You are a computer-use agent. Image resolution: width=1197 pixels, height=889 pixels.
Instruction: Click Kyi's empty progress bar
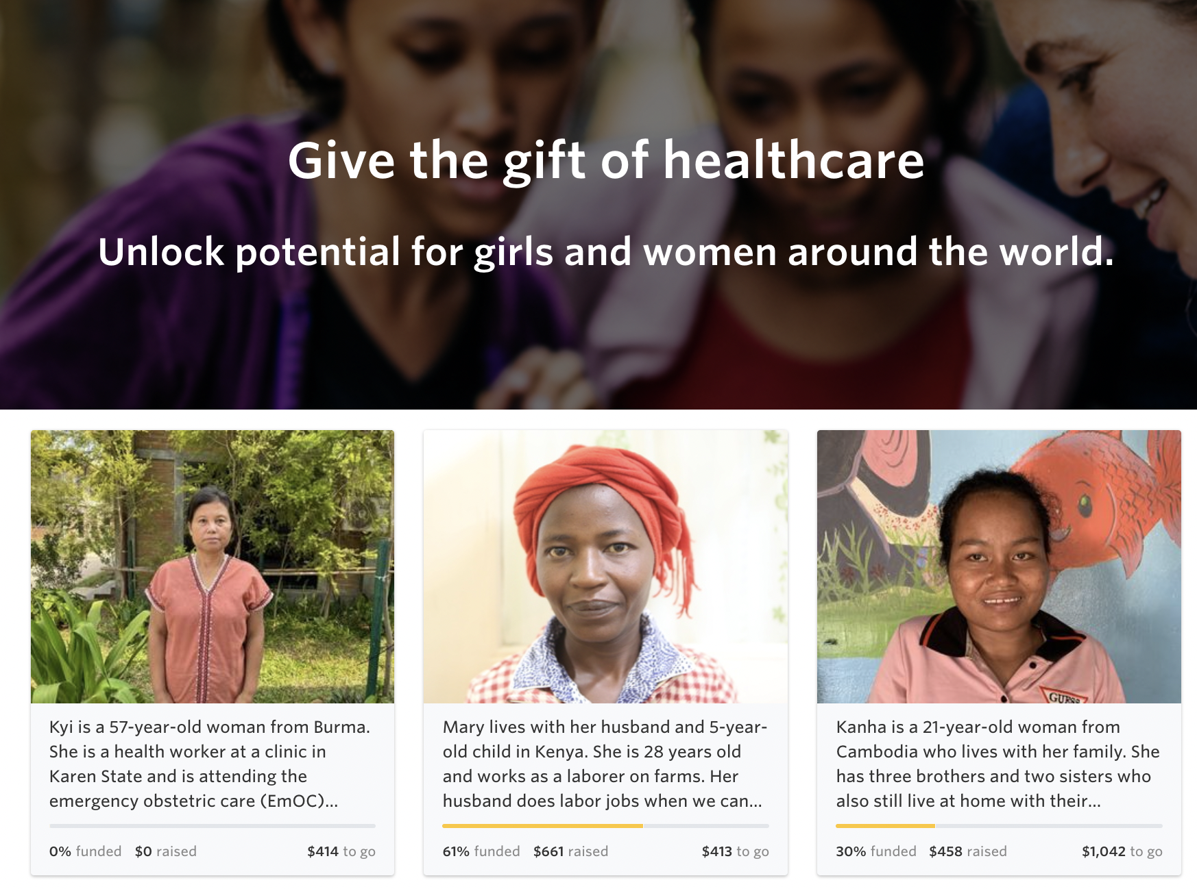(x=213, y=826)
